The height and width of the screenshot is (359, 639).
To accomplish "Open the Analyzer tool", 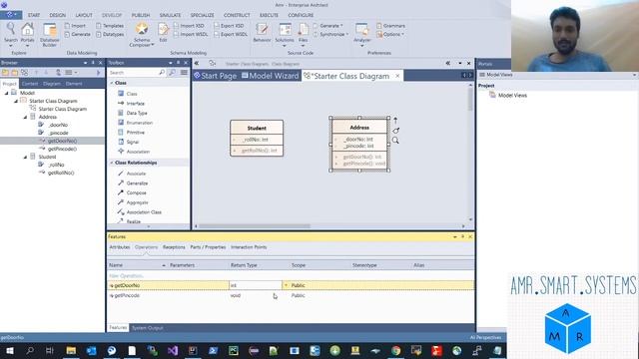I will coord(361,34).
